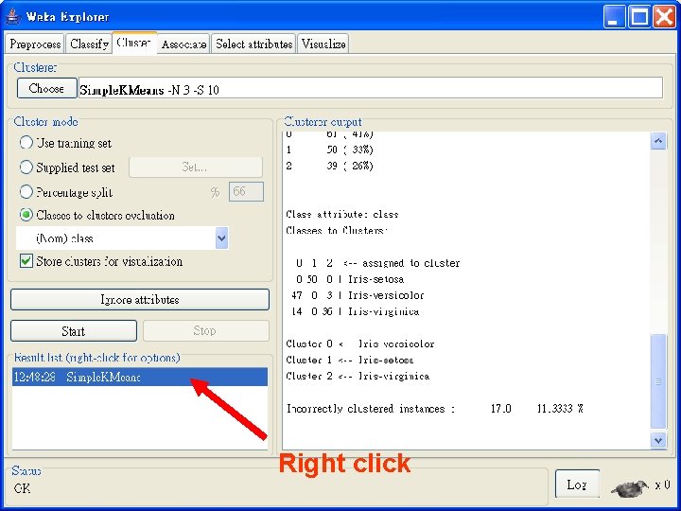
Task: Start the clustering run
Action: pyautogui.click(x=74, y=331)
